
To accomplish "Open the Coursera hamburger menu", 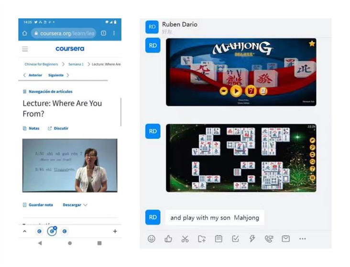I will point(25,49).
